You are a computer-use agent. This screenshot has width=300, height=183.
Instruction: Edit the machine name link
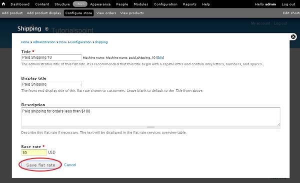click(x=160, y=58)
